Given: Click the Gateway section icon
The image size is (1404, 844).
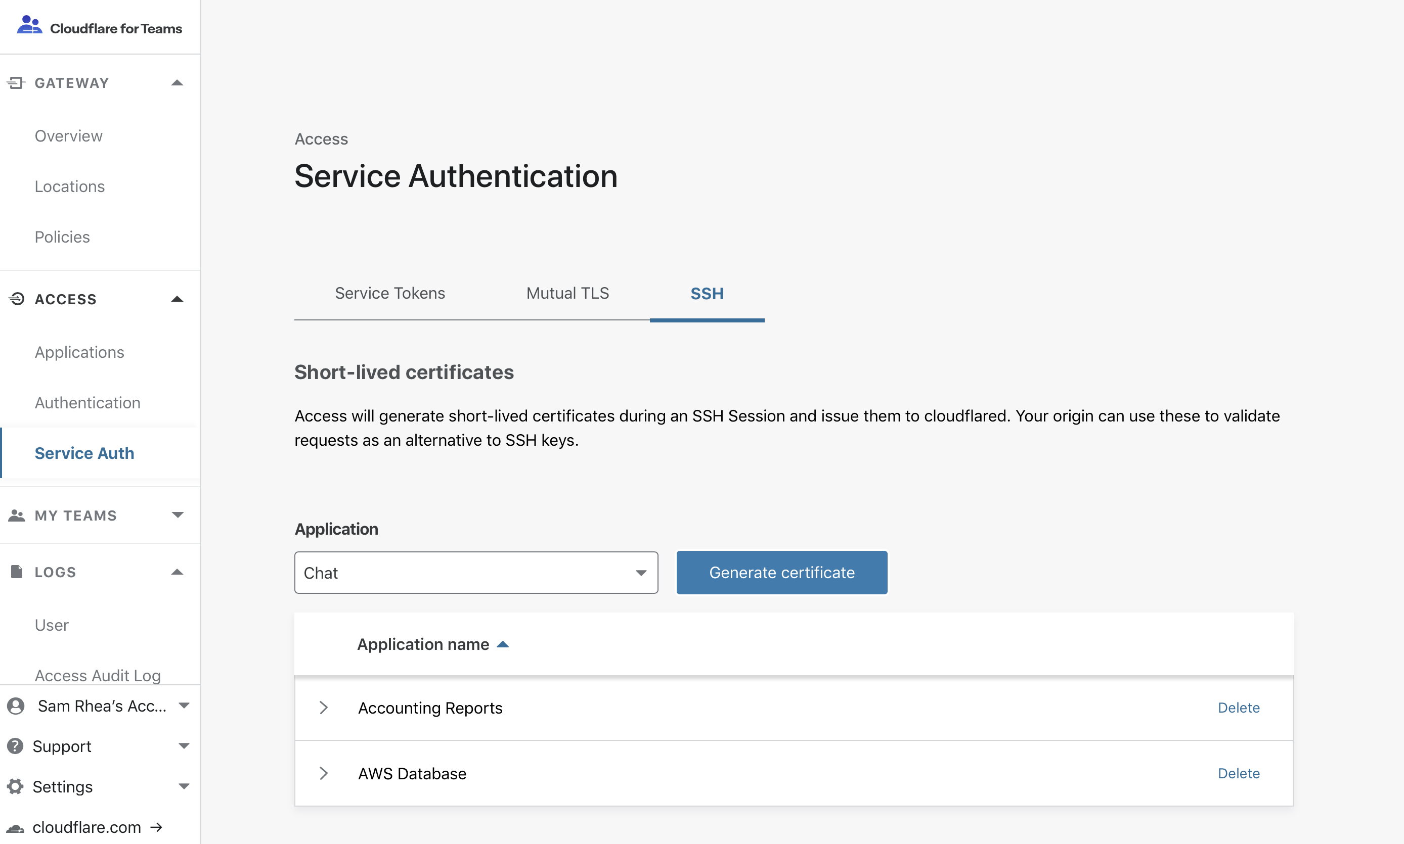Looking at the screenshot, I should (16, 83).
